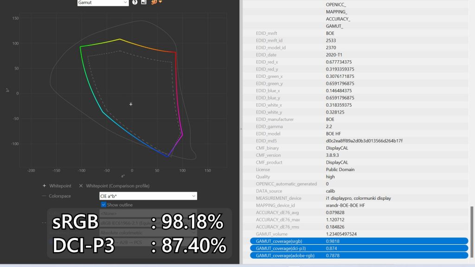Select the GAMUT_coverage(adobe-rgb) row
The width and height of the screenshot is (475, 267).
tap(359, 255)
